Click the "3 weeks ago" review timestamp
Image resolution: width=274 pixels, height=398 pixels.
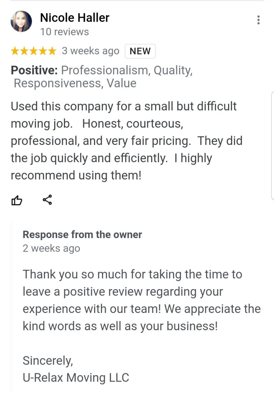(90, 51)
